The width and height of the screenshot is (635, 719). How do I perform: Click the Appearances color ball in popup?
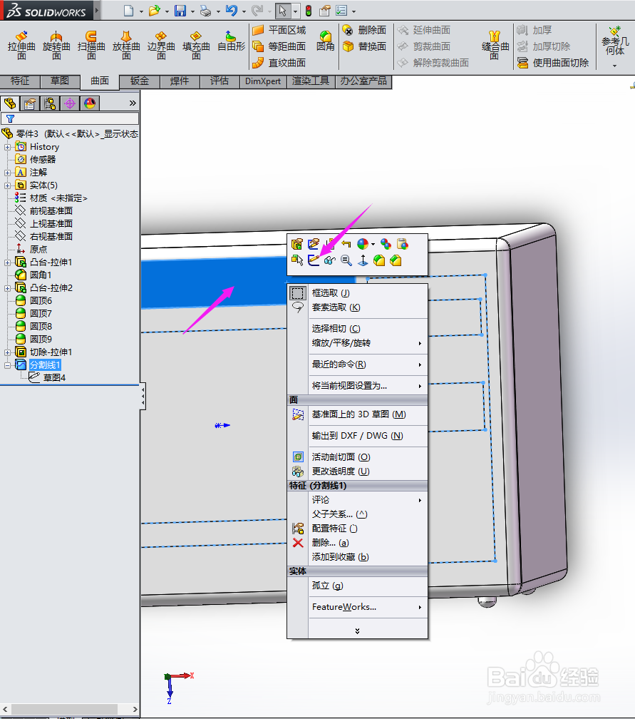[363, 244]
